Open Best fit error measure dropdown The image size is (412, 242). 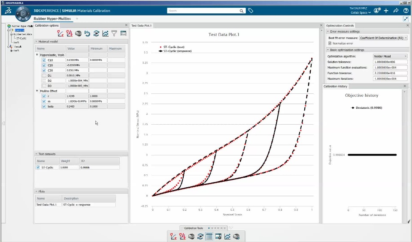[x=383, y=38]
